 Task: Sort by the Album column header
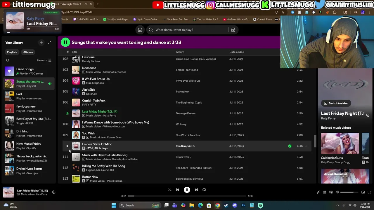[x=180, y=52]
